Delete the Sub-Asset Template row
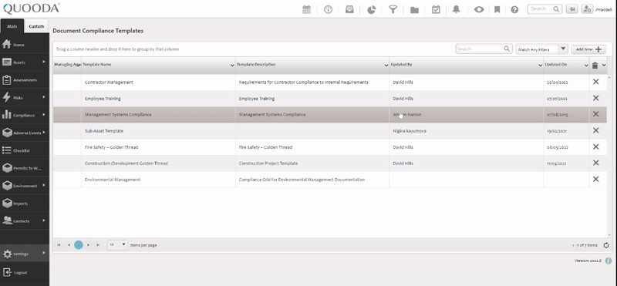 595,130
